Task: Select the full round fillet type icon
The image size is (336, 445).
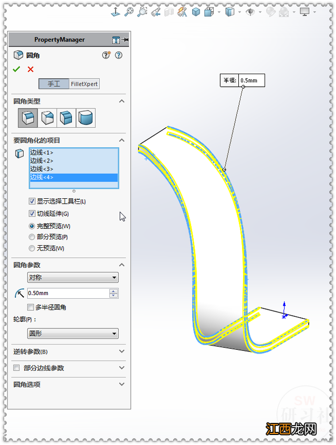Action: (x=86, y=117)
